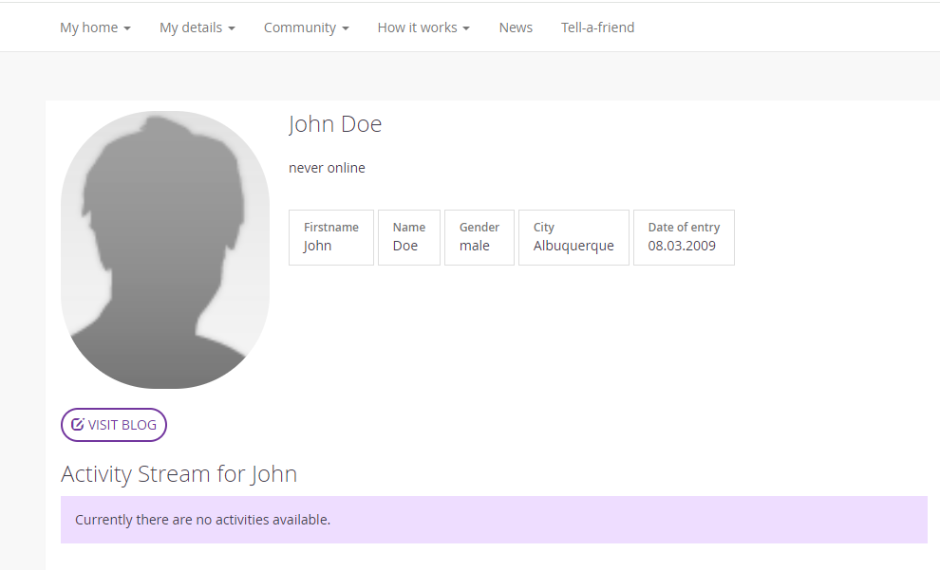
Task: Click the edit icon in Visit Blog
Action: pyautogui.click(x=77, y=425)
